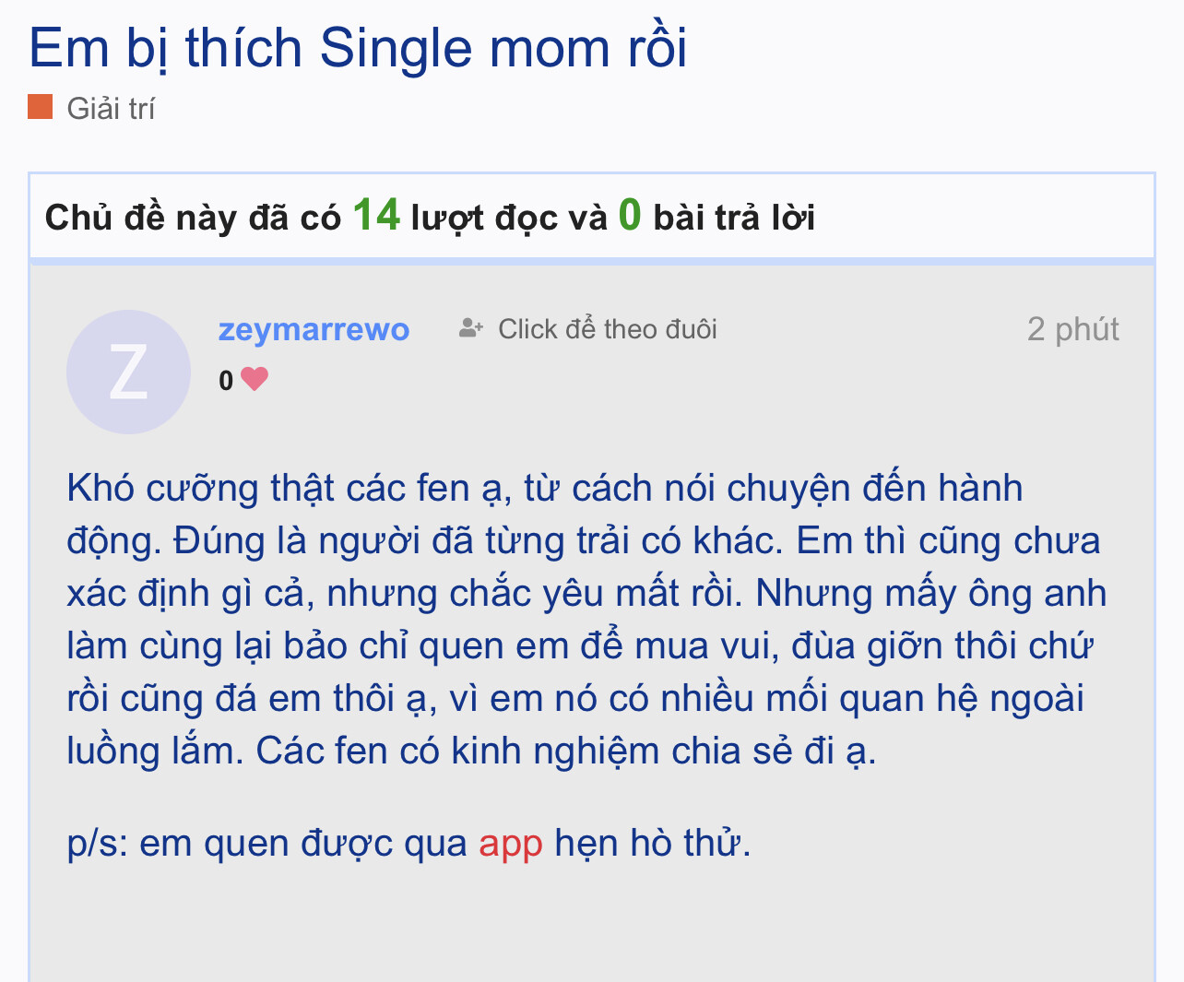This screenshot has width=1184, height=982.
Task: Click the "Chủ đề này đã có" text
Action: (x=193, y=219)
